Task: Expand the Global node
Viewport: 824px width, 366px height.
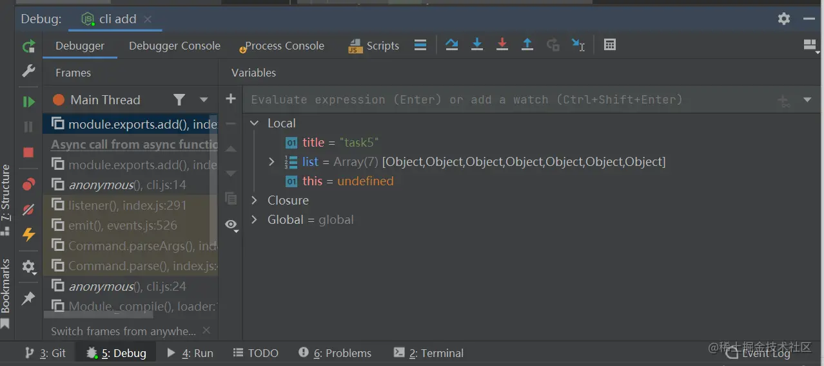Action: pyautogui.click(x=254, y=219)
